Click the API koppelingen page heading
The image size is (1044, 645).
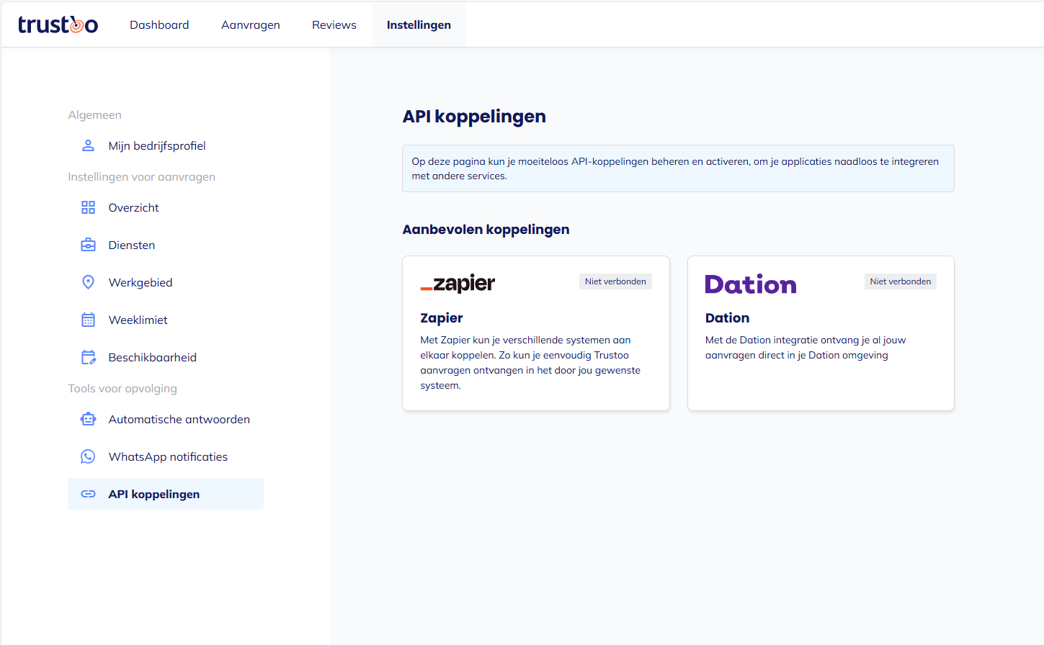point(474,117)
